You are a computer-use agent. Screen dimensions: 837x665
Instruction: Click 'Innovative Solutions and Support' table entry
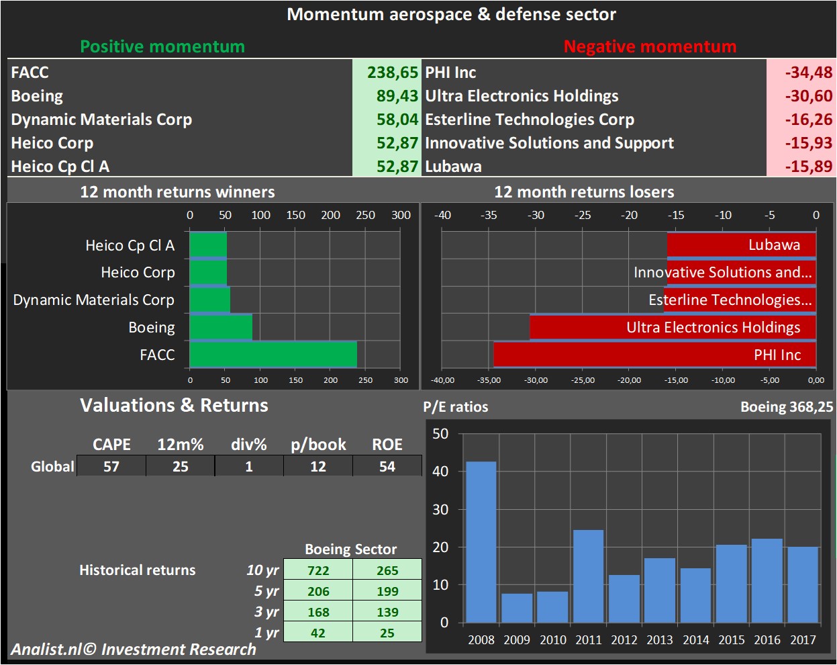pyautogui.click(x=549, y=143)
